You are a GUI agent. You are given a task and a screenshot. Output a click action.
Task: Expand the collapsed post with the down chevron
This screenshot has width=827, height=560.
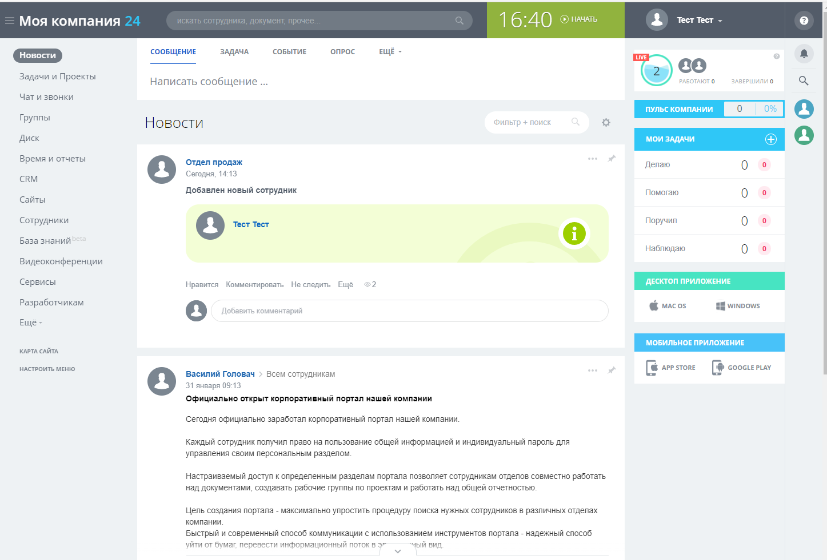[398, 551]
